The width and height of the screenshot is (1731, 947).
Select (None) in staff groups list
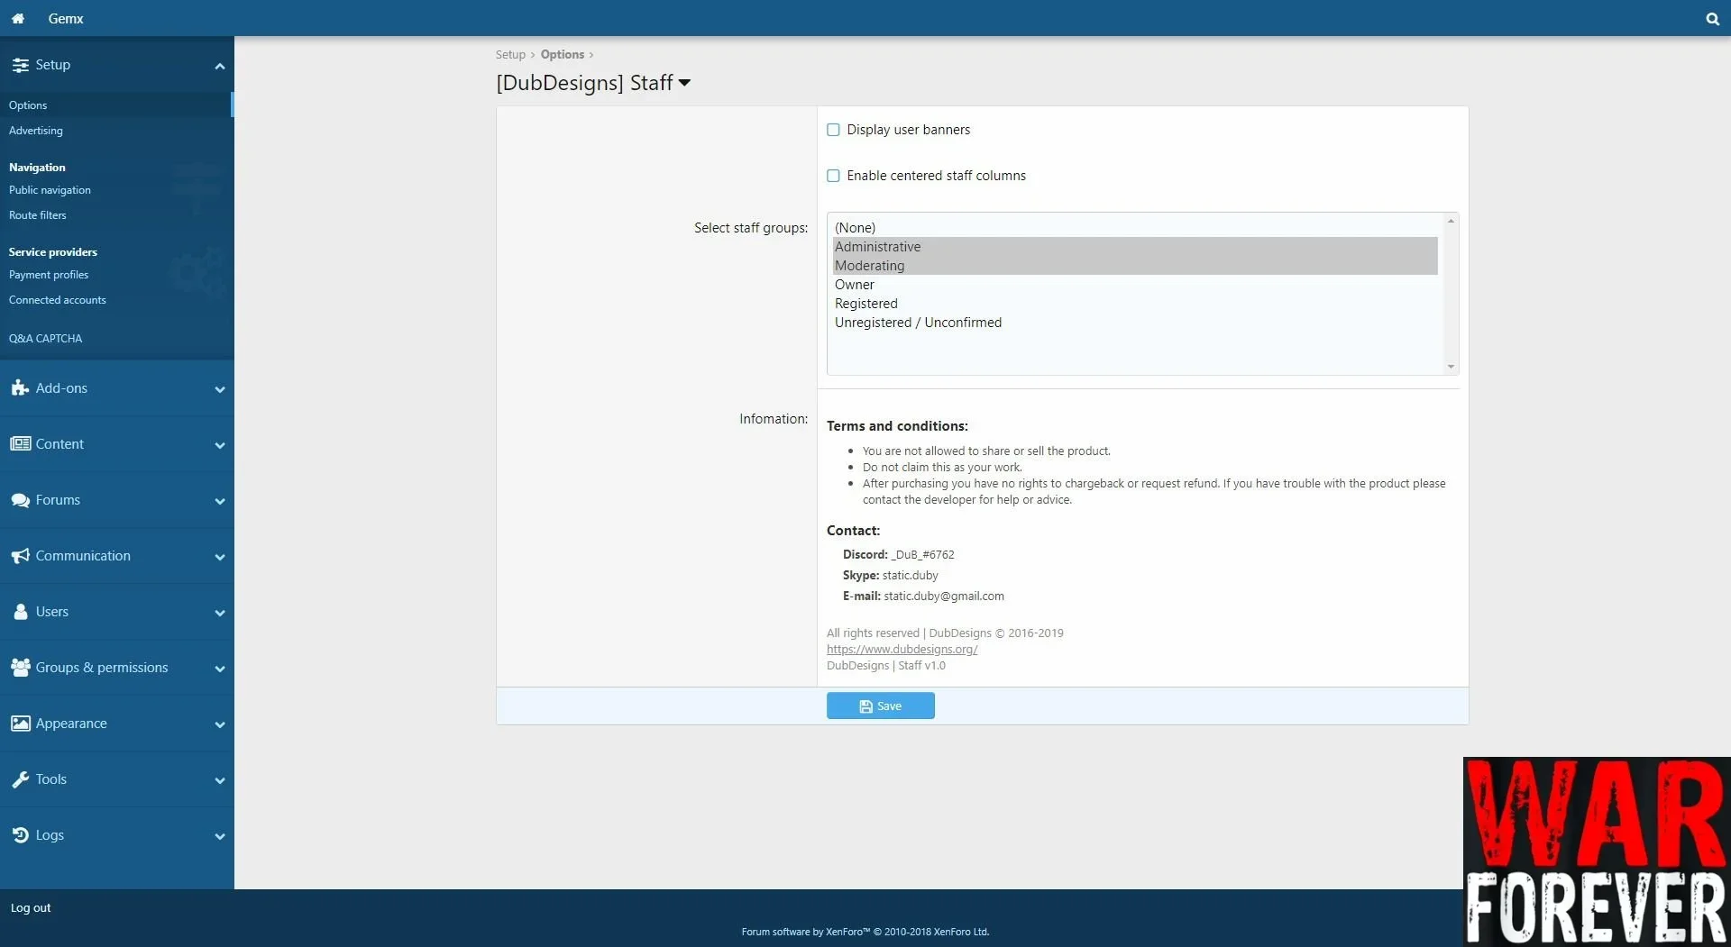coord(1135,228)
